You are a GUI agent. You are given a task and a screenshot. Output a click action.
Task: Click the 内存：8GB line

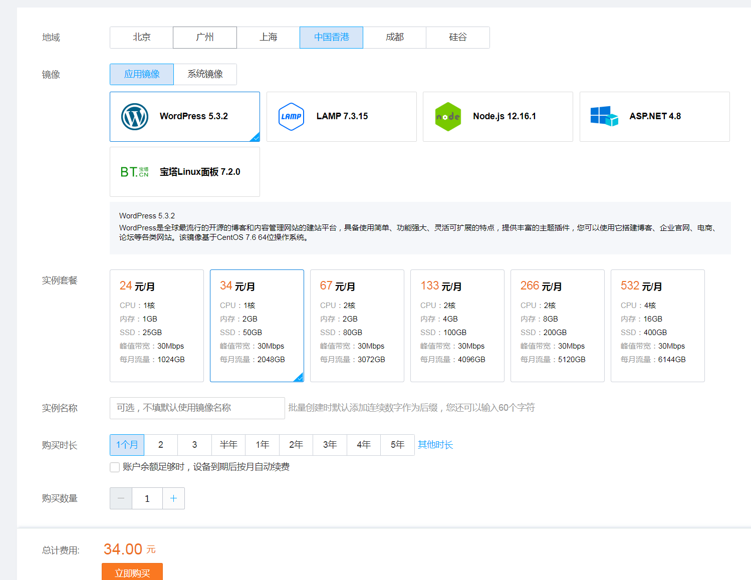click(x=539, y=319)
